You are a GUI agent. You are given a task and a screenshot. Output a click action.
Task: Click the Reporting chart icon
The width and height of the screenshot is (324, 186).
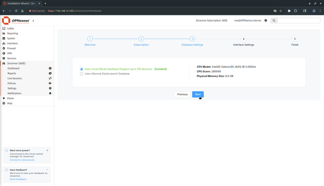pos(4,33)
